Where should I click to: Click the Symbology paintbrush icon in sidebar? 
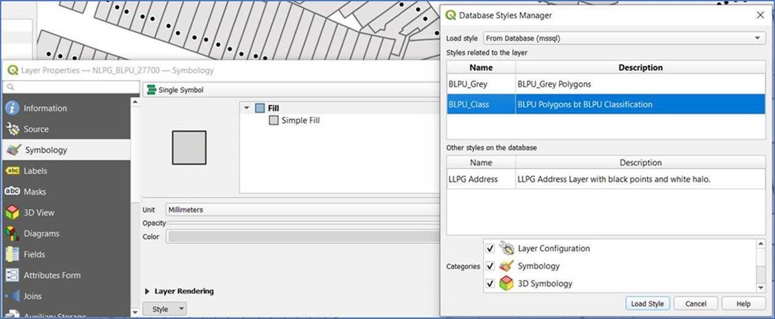tap(12, 150)
